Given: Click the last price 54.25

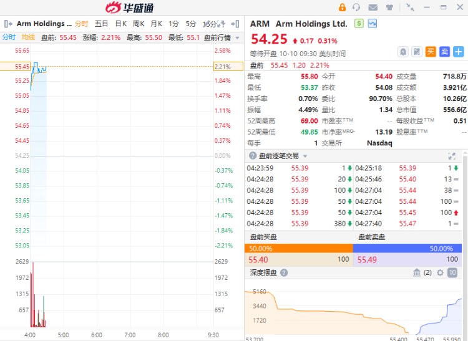Looking at the screenshot, I should tap(269, 39).
